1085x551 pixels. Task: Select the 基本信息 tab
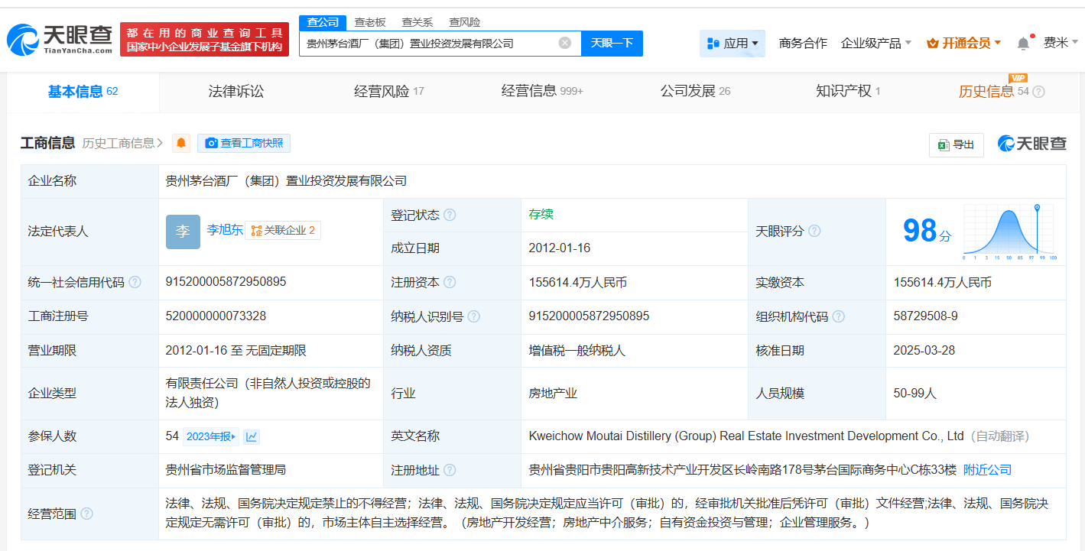[83, 92]
